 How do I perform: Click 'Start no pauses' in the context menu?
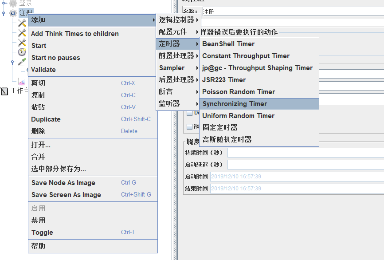point(56,58)
